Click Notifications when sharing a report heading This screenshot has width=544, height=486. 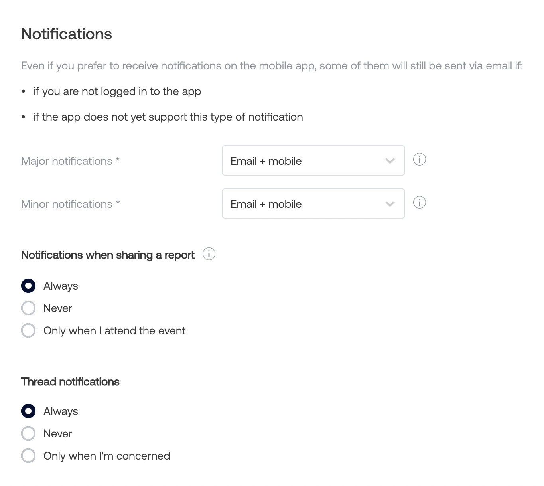coord(108,255)
